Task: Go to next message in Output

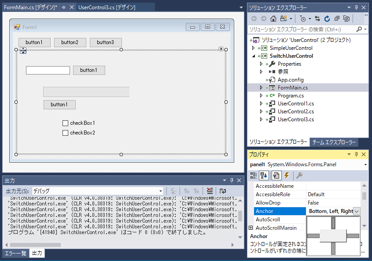Action: (x=196, y=191)
